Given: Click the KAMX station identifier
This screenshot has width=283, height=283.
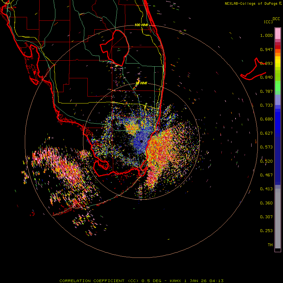Looking at the screenshot, I should click(175, 281).
